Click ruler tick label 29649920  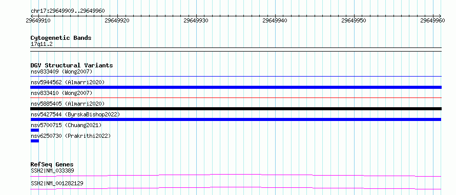(x=117, y=20)
